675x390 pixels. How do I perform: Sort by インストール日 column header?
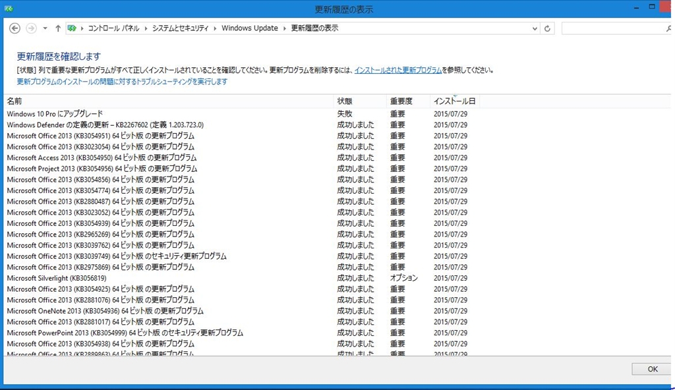[x=455, y=101]
